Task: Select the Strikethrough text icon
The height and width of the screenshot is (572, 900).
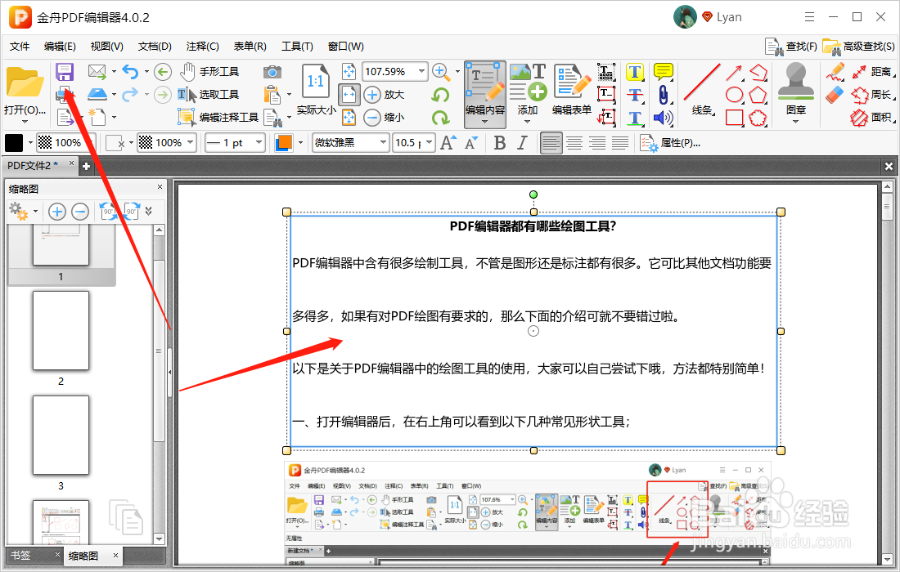Action: [634, 95]
